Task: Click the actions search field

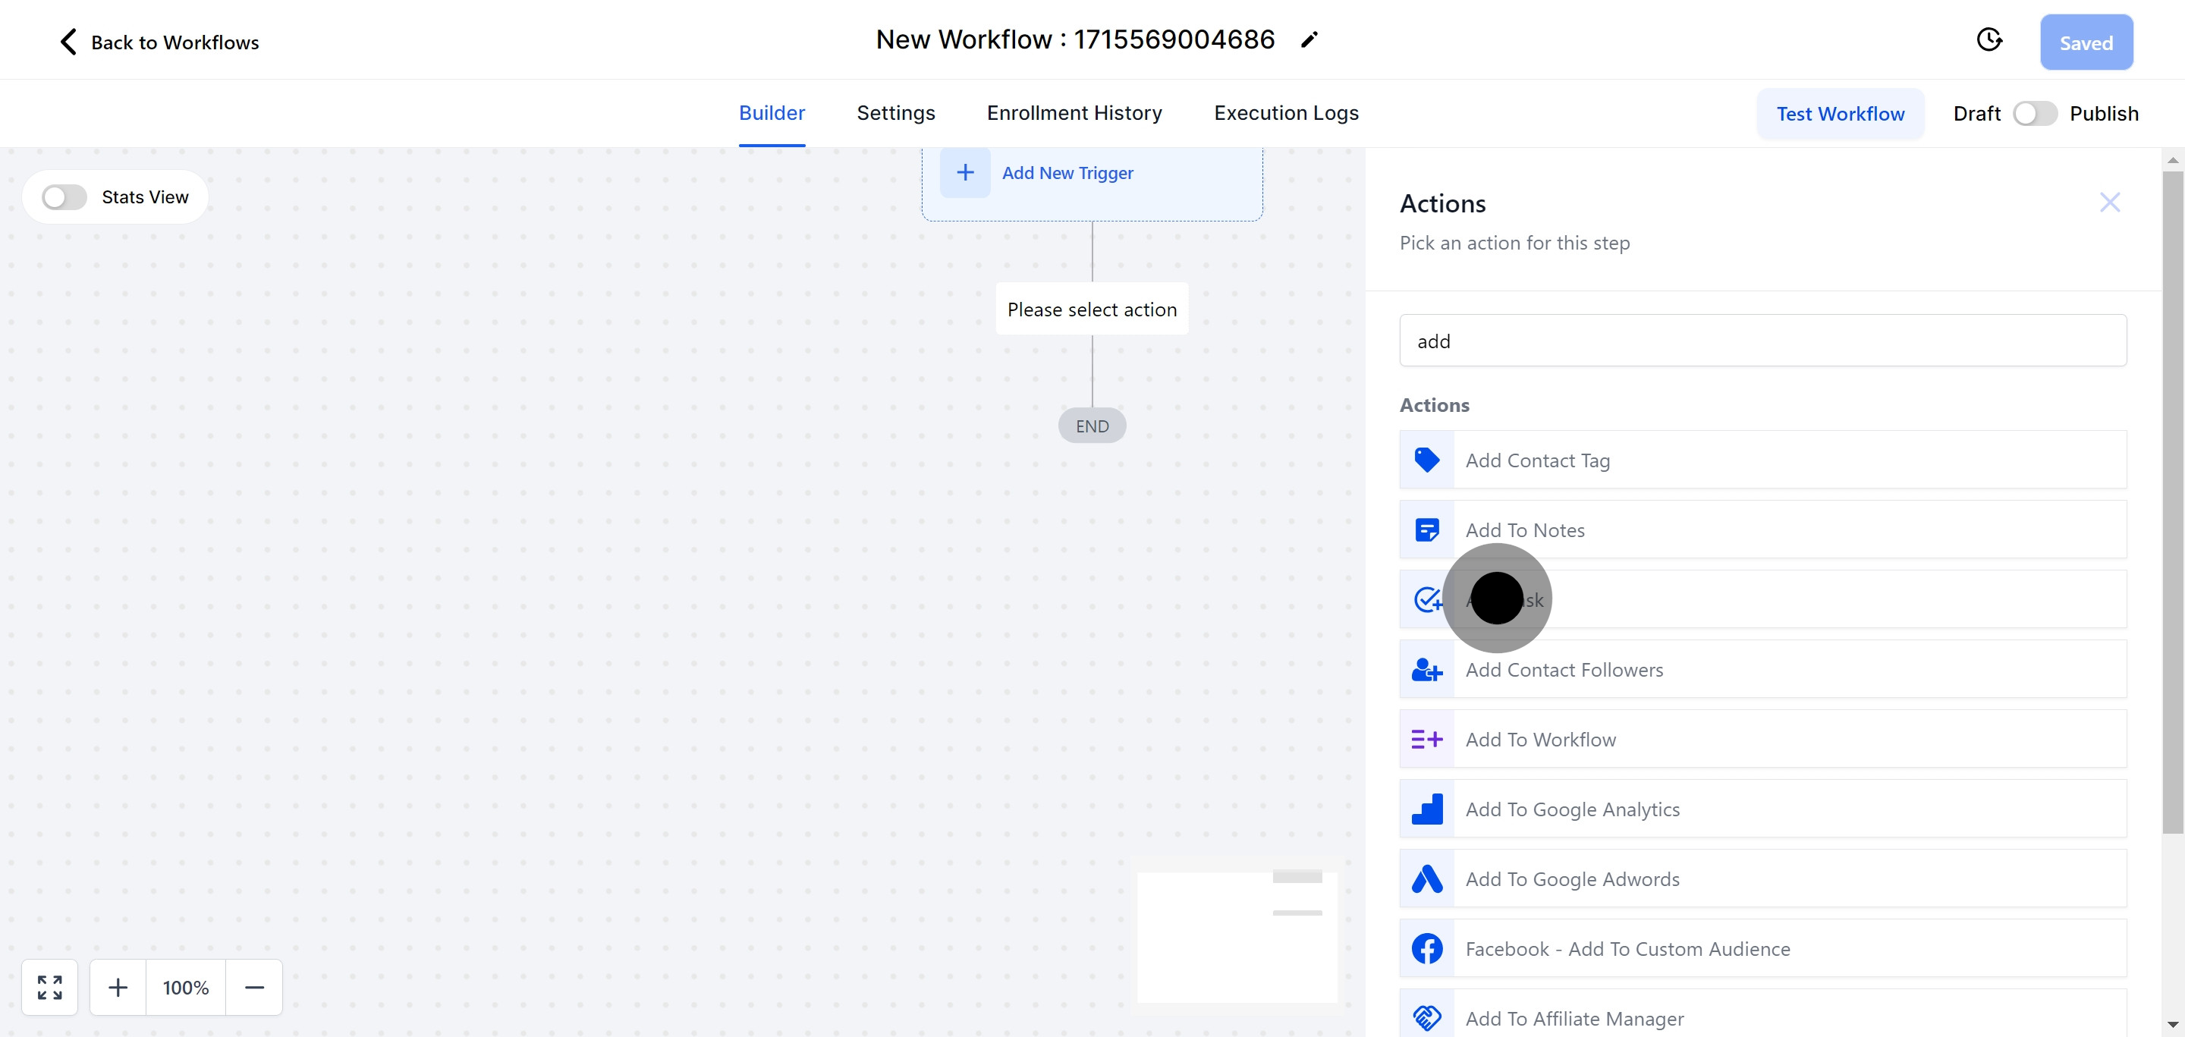Action: click(1762, 341)
